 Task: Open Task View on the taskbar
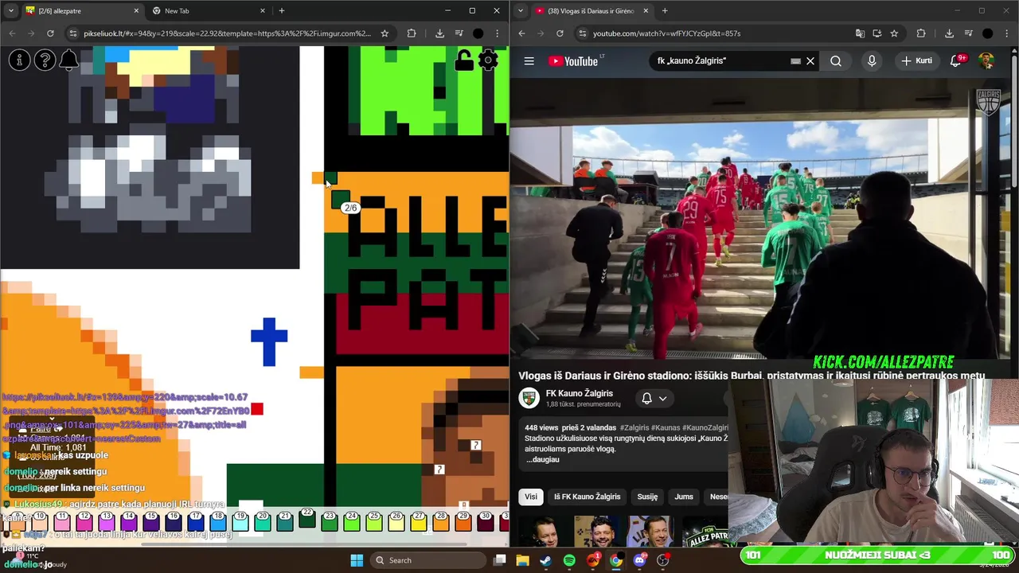coord(500,560)
